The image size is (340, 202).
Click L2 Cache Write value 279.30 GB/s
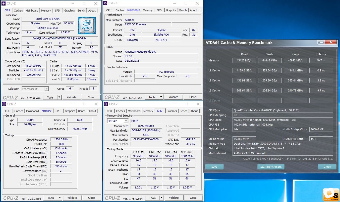[x=270, y=80]
